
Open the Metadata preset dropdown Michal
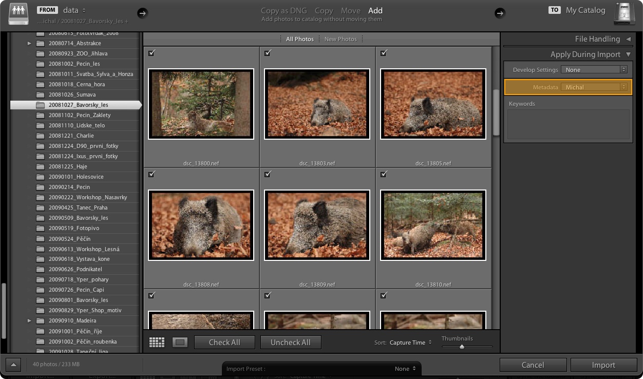click(594, 87)
